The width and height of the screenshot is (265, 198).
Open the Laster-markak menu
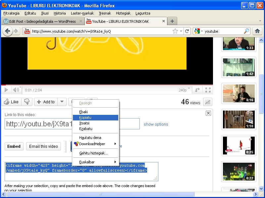(82, 13)
